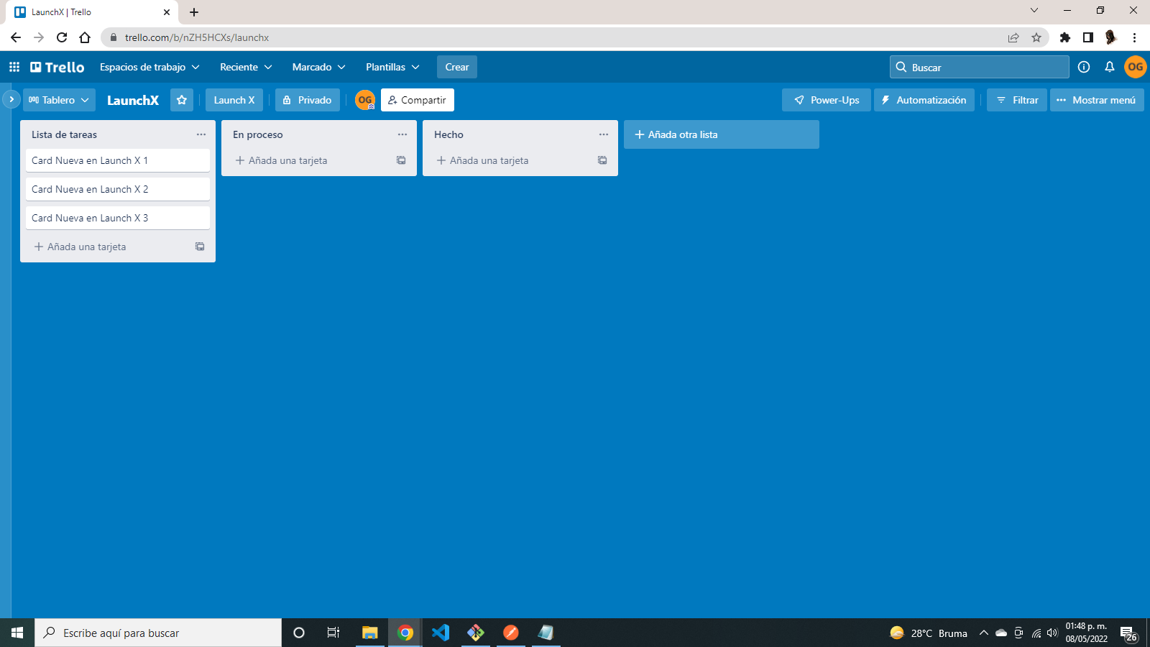Image resolution: width=1150 pixels, height=647 pixels.
Task: Click the OG board member avatar
Action: 365,100
